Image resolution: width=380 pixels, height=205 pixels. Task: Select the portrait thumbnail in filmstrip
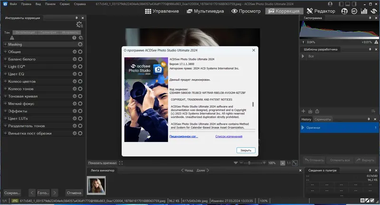coord(96,186)
